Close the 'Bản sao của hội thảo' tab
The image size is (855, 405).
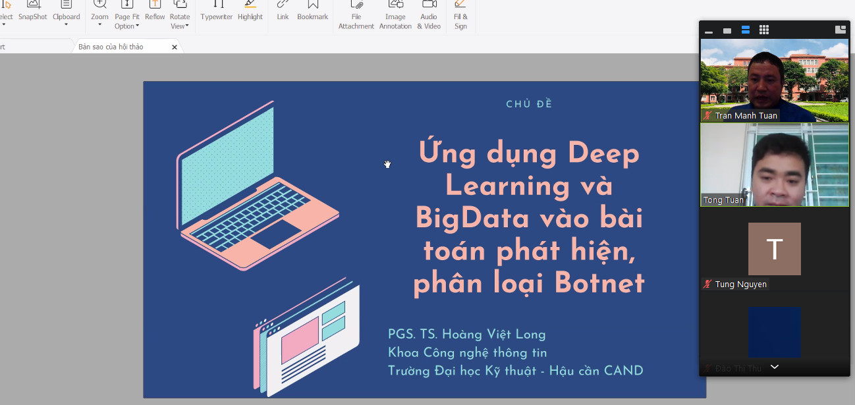point(175,47)
